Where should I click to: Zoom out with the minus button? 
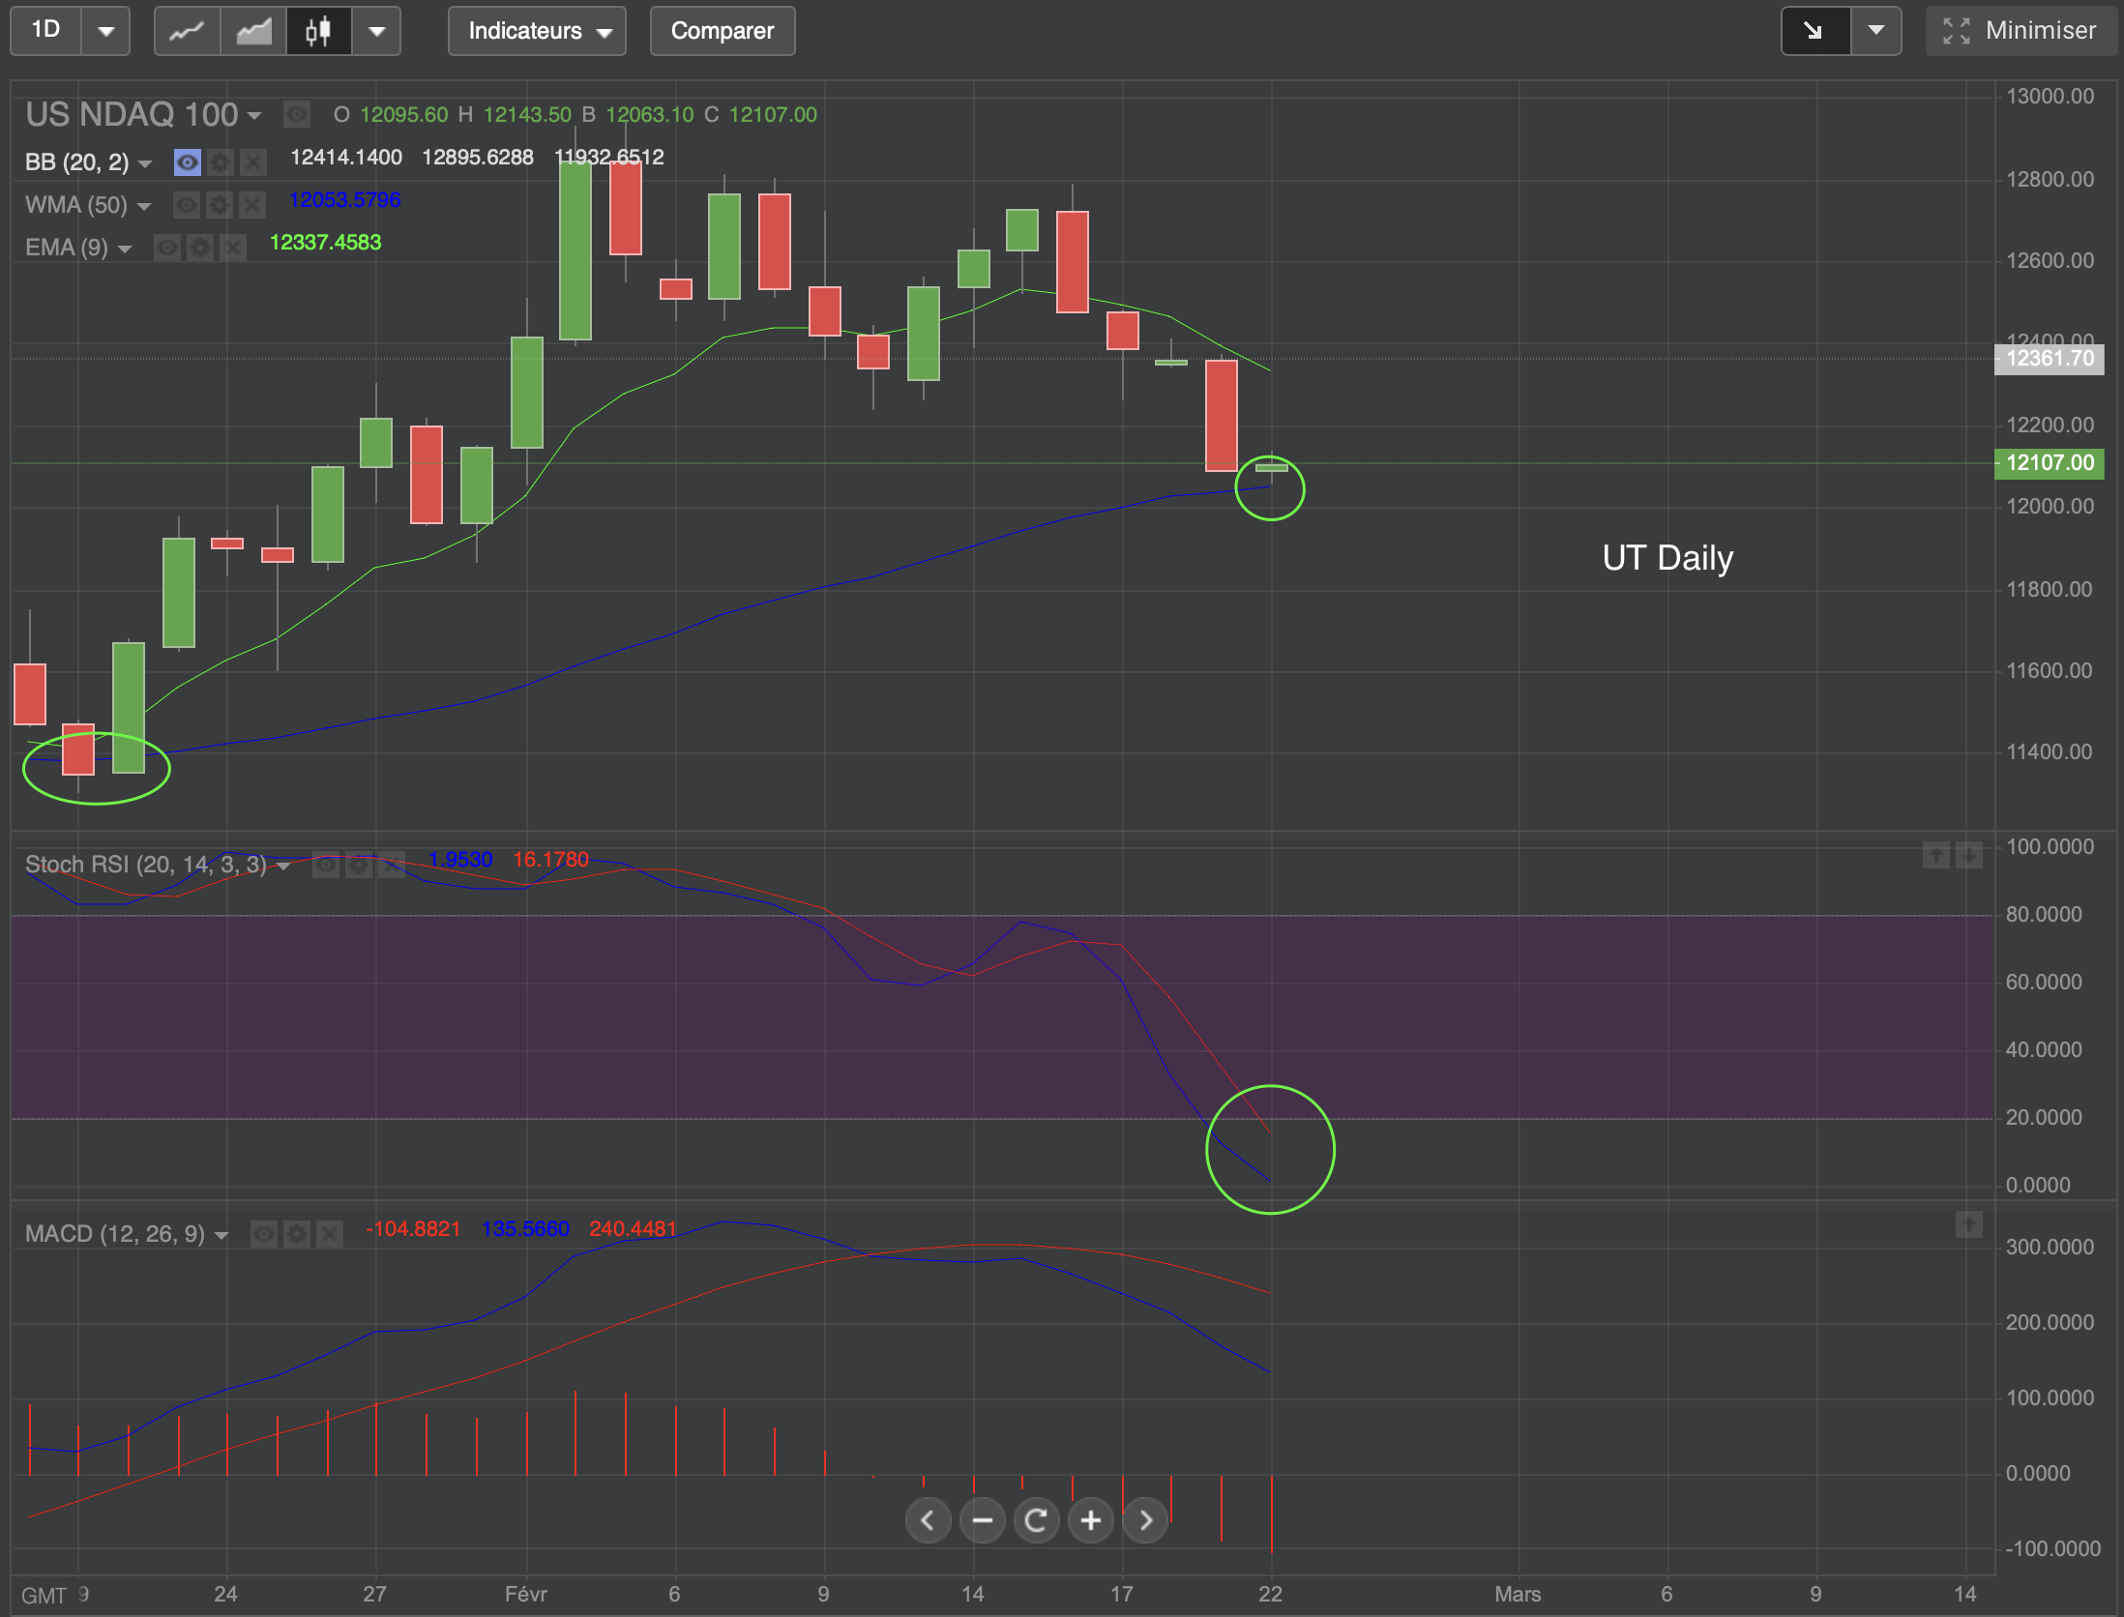point(983,1520)
